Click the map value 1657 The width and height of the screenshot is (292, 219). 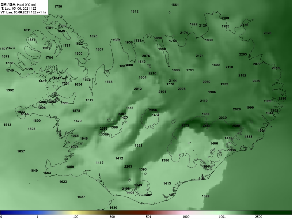point(21,151)
